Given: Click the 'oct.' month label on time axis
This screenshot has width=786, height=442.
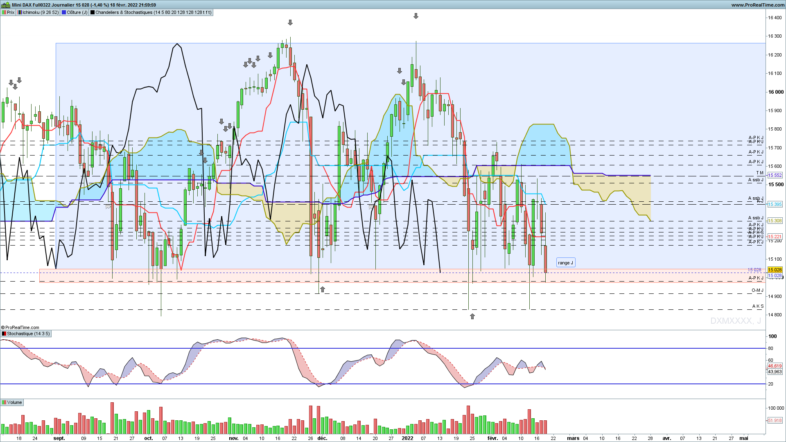Looking at the screenshot, I should tap(149, 438).
